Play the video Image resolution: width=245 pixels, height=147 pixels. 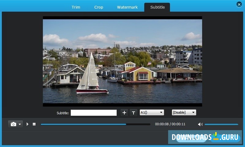[28, 124]
